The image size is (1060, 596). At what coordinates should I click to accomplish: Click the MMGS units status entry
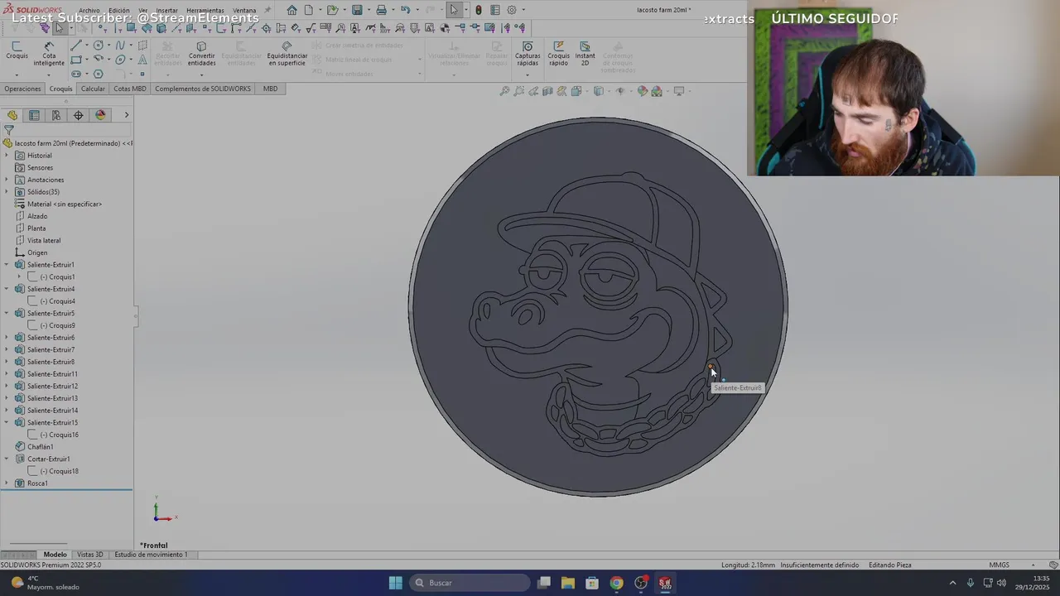[999, 565]
